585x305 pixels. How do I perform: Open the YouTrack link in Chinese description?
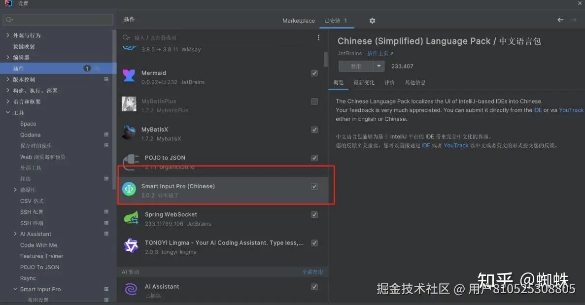coord(456,145)
